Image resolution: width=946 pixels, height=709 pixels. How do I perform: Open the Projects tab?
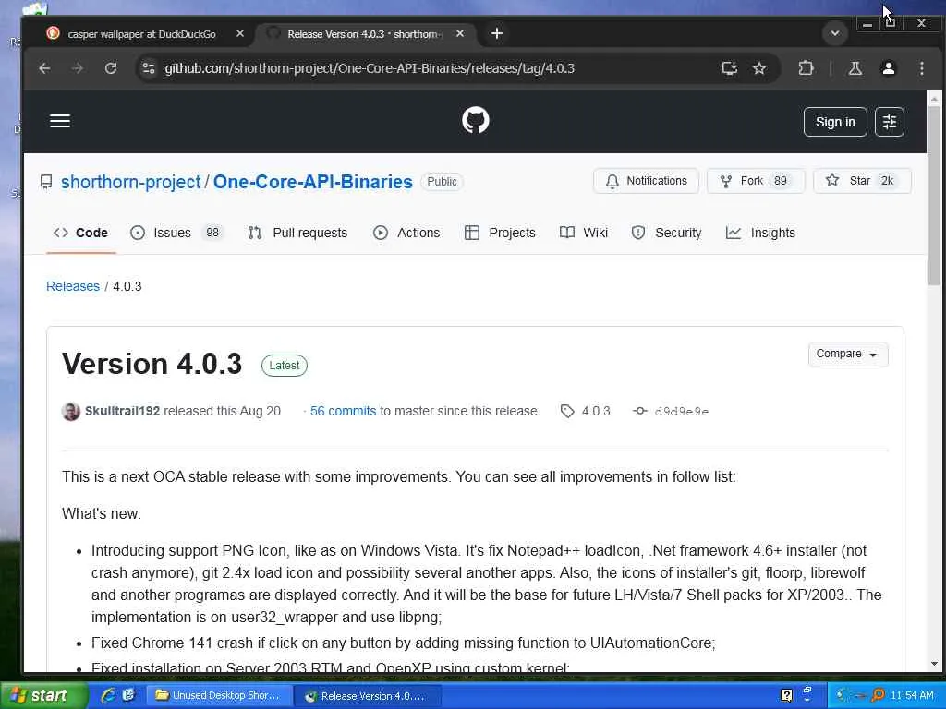coord(500,233)
